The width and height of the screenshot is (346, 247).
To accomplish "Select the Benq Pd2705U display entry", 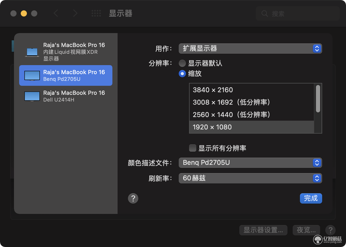I will 66,76.
